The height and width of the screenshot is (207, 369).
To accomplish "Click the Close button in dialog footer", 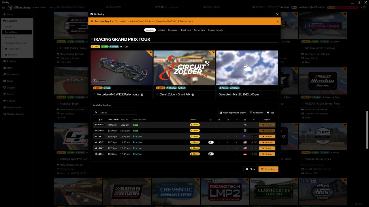I will [x=251, y=169].
